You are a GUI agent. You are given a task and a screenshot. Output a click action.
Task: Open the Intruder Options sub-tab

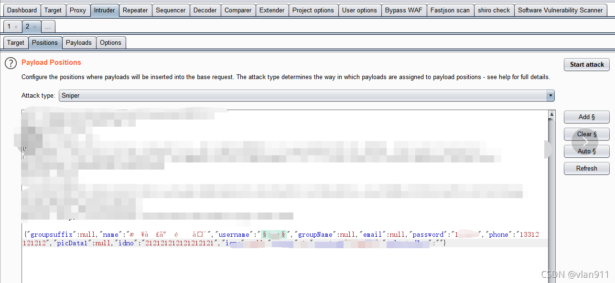(110, 42)
